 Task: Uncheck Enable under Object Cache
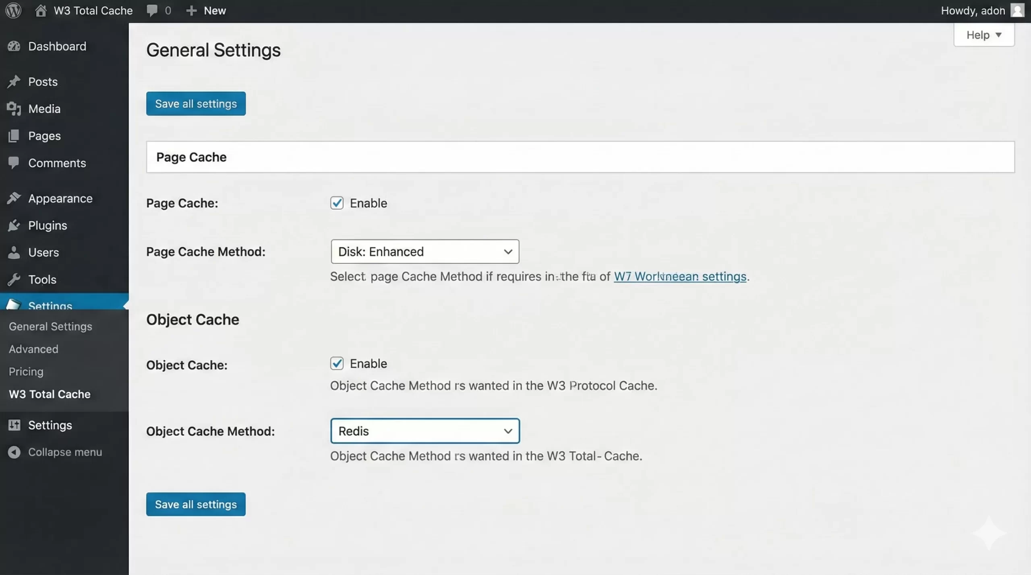(x=337, y=363)
